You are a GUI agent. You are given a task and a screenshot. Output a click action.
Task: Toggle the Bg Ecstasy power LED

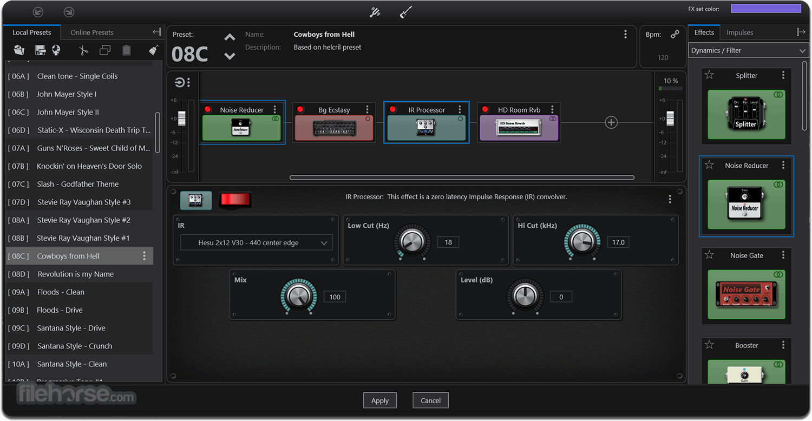[x=300, y=109]
